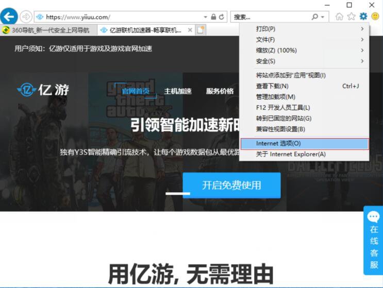Click the Home icon

pos(339,16)
